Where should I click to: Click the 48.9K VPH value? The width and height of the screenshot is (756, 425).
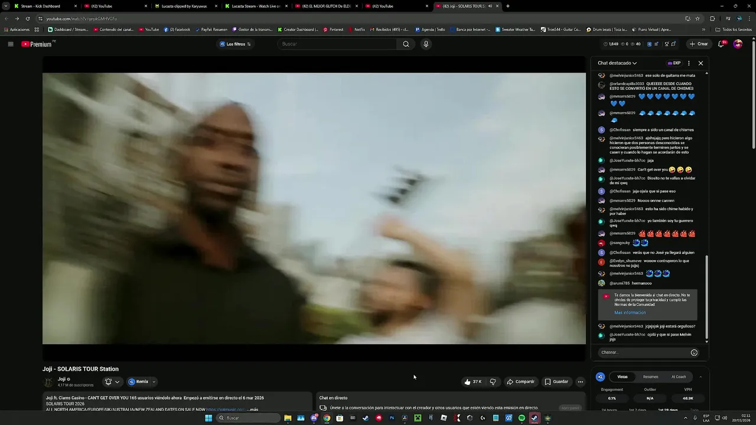(688, 398)
